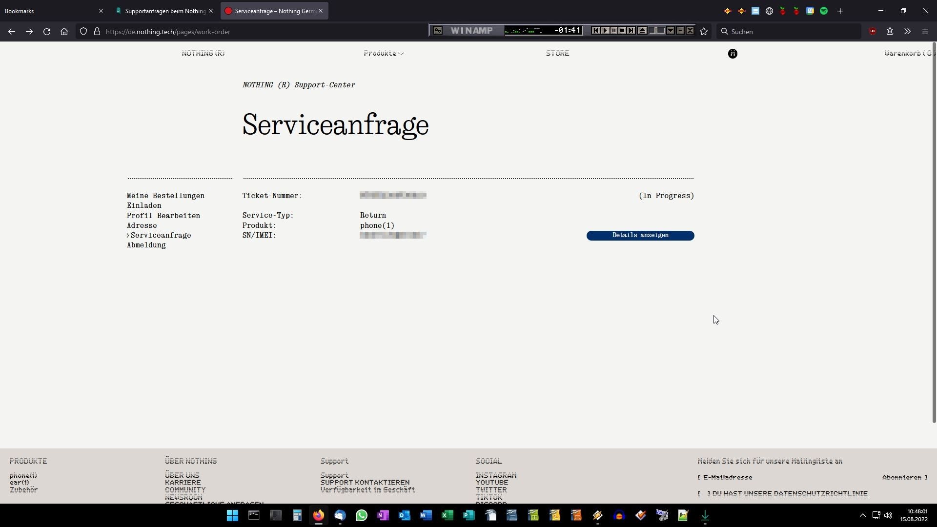Show hidden system tray icons
Viewport: 937px width, 527px height.
point(862,515)
